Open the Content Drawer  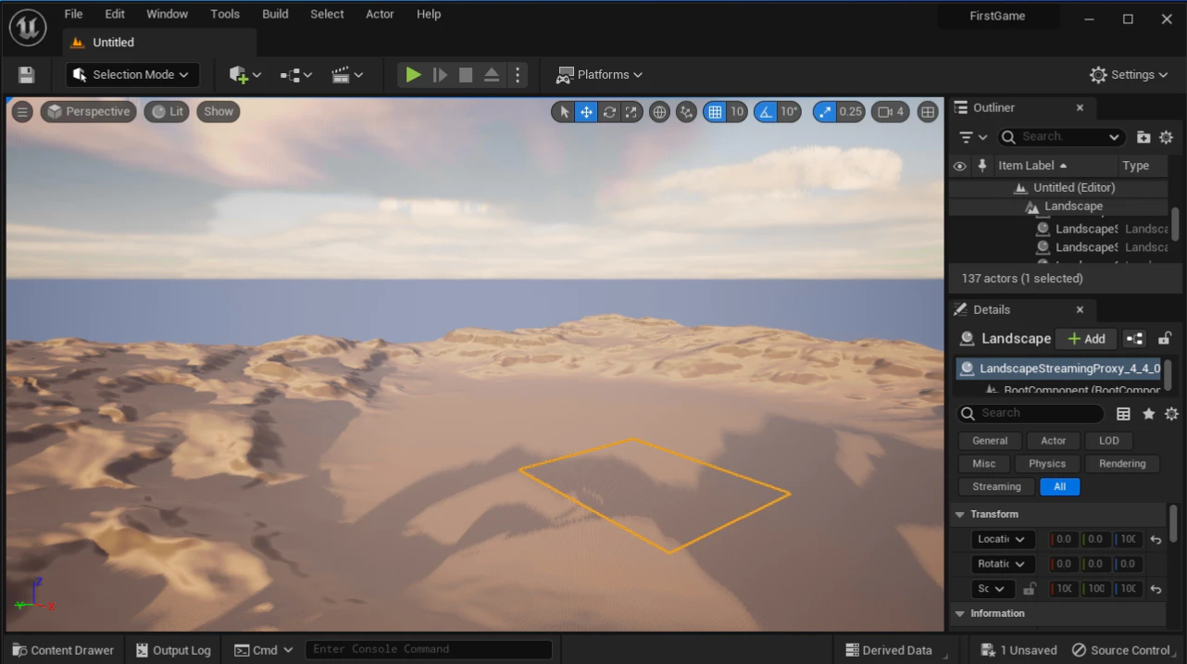click(63, 650)
